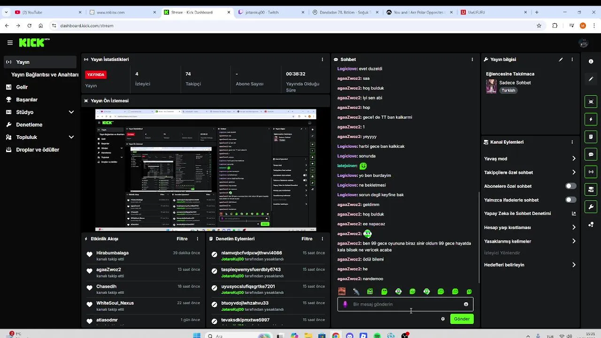
Task: Select Yayın in the left sidebar
Action: 40,62
